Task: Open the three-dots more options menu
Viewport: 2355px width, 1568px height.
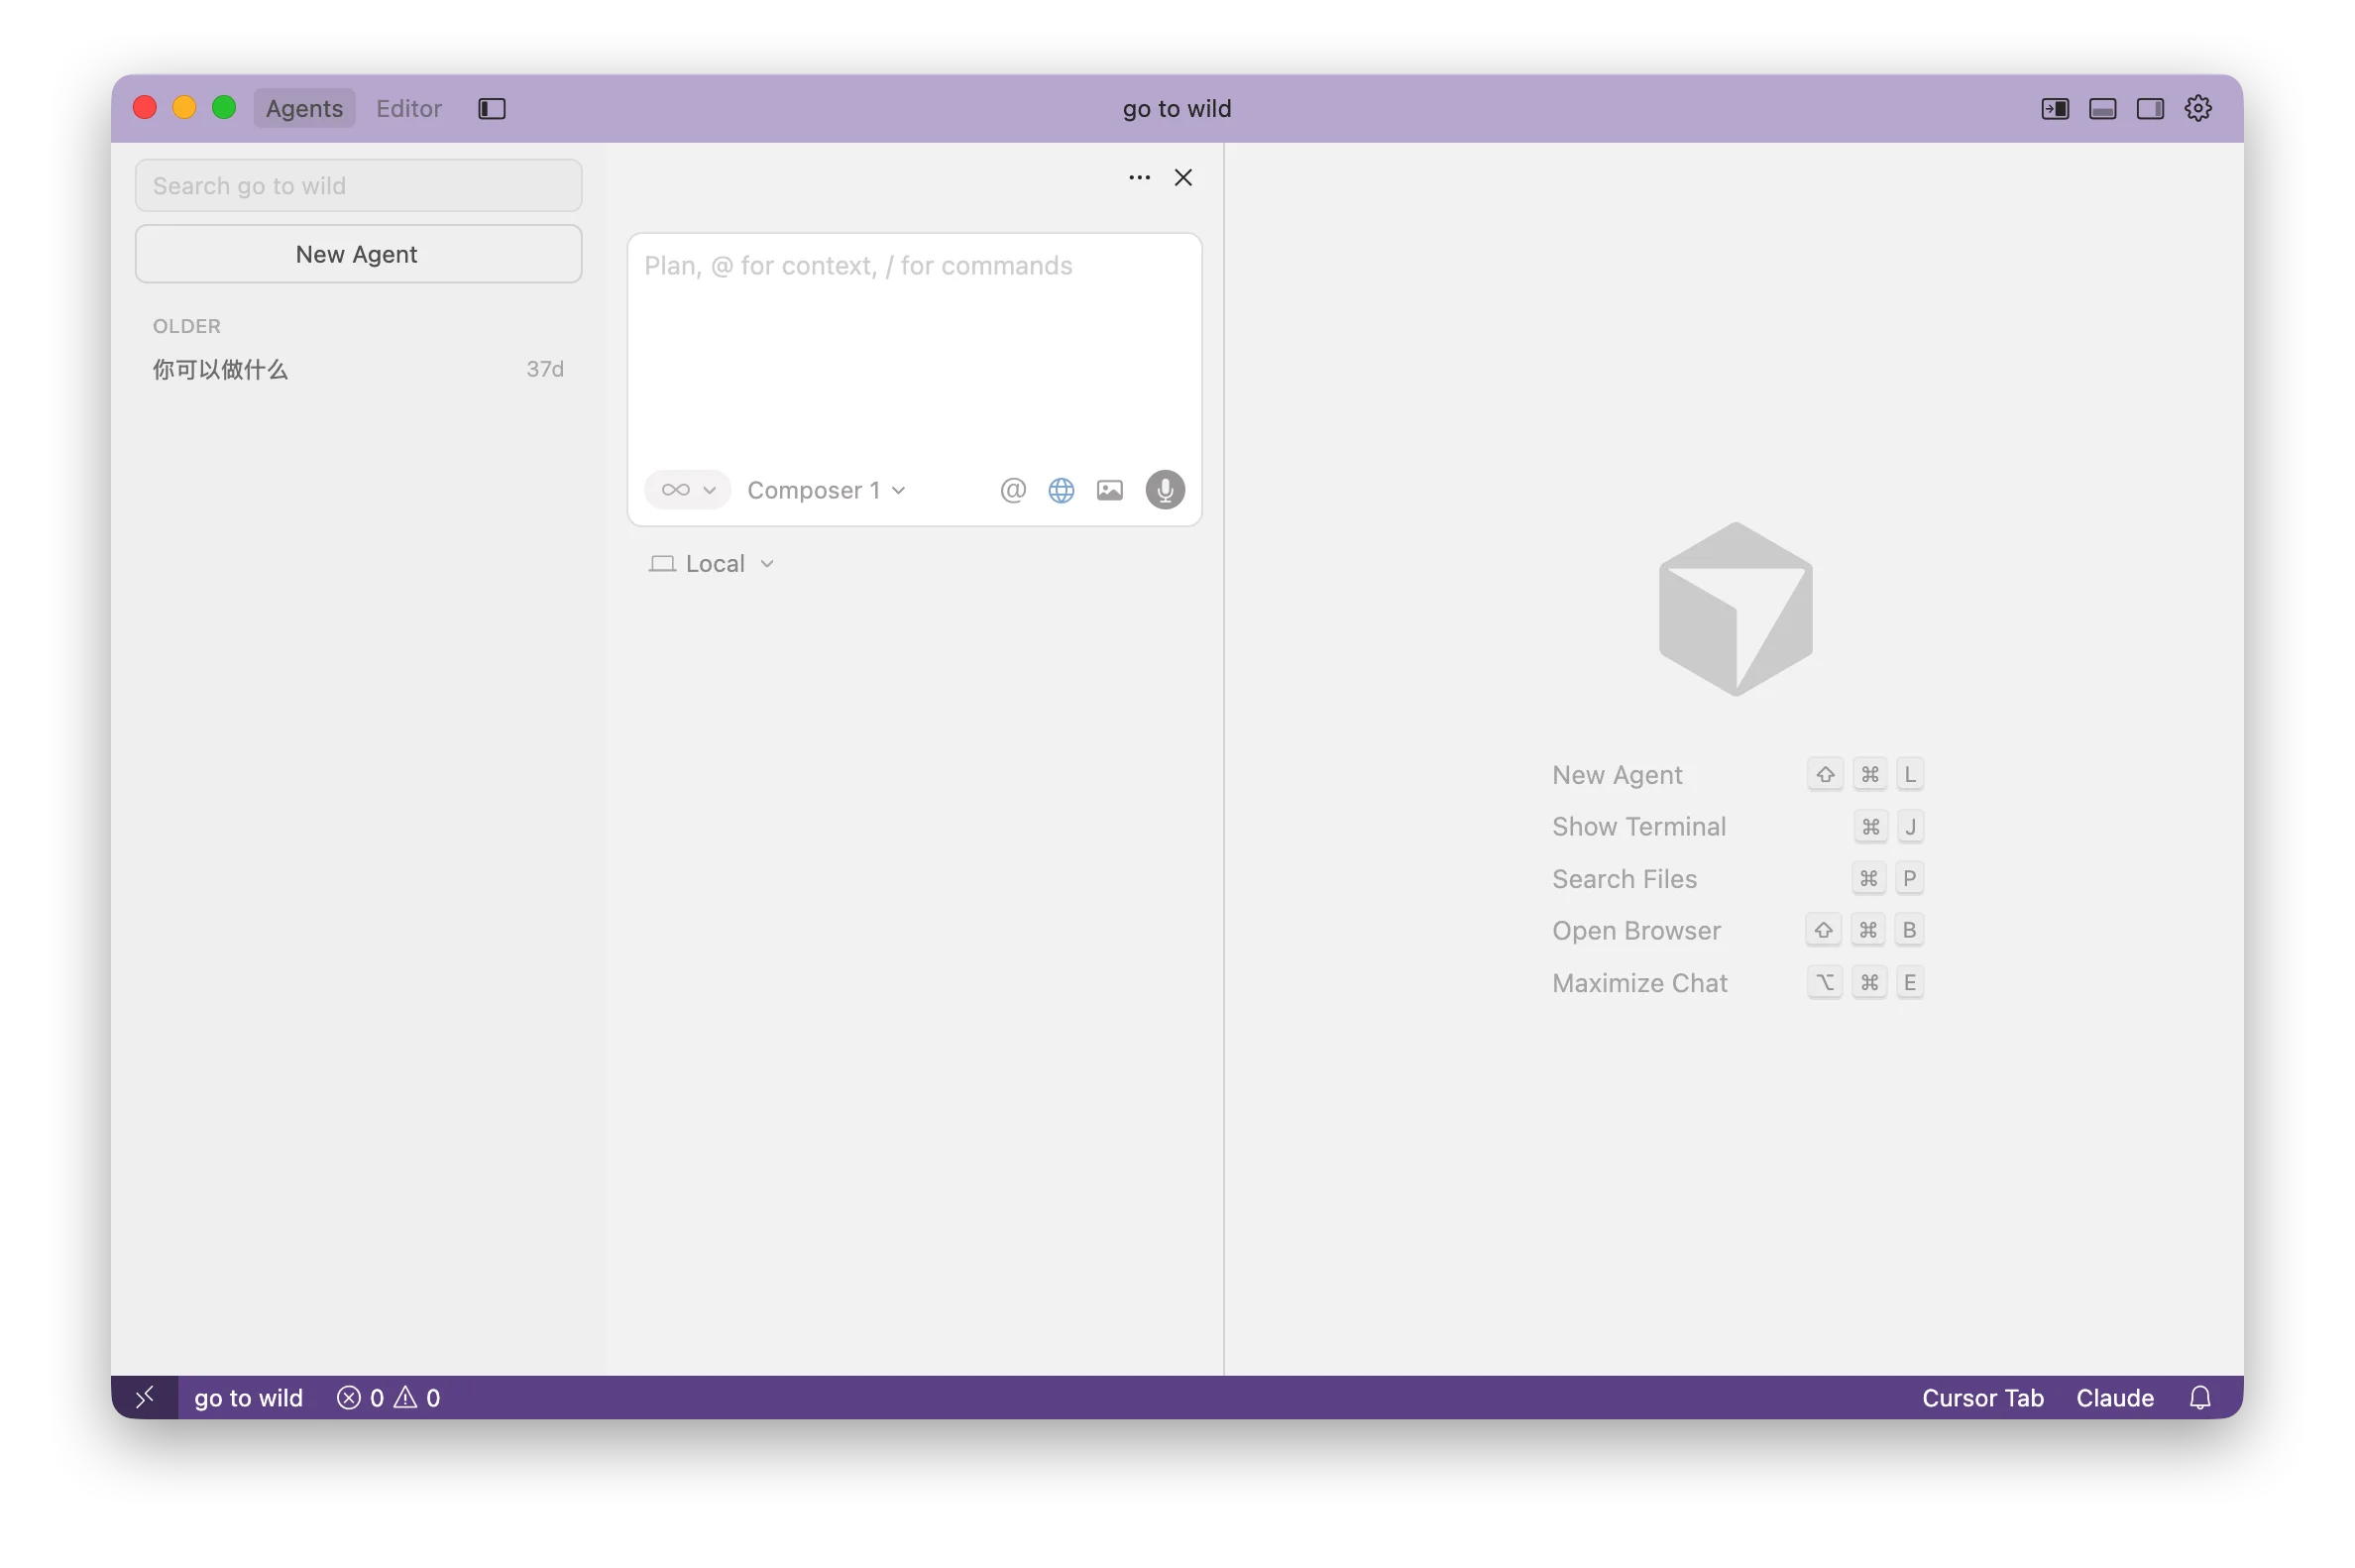Action: coord(1139,178)
